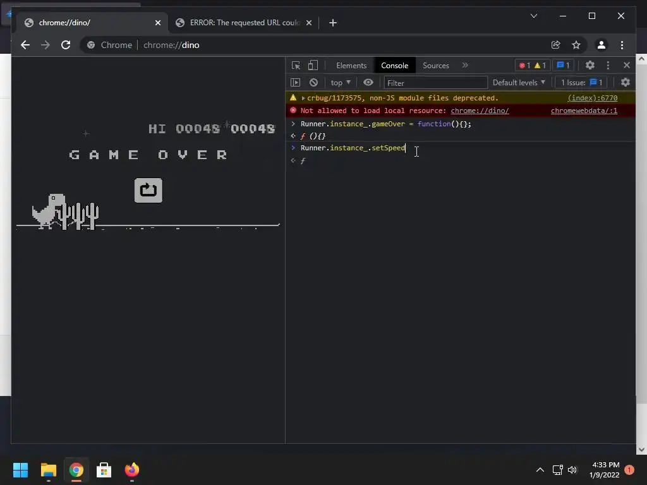Screen dimensions: 647x485
Task: Click the red error icon in console
Action: [x=293, y=110]
